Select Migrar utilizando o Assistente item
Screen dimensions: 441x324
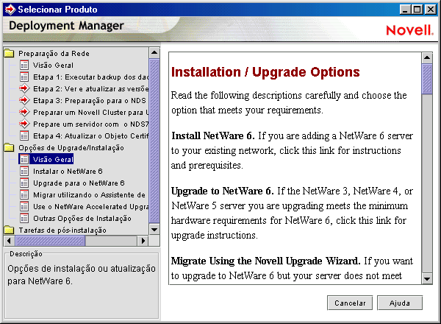click(89, 195)
